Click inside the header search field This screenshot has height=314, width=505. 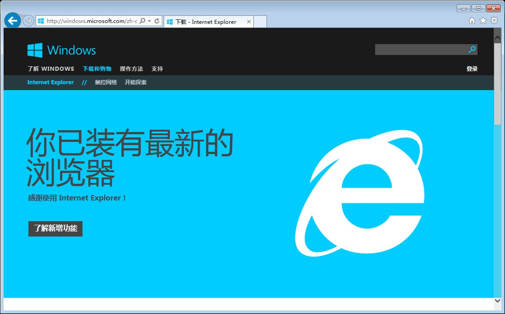(419, 50)
